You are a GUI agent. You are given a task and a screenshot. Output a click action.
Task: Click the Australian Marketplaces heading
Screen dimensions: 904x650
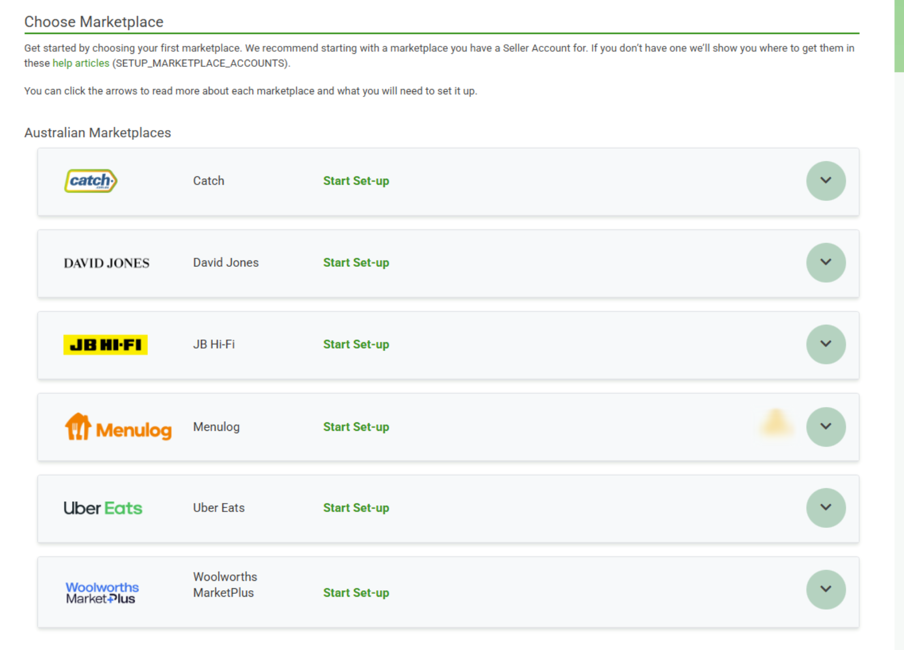pos(98,132)
